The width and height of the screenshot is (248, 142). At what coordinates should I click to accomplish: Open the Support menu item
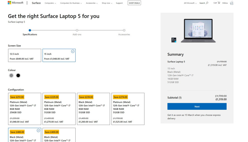(119, 3)
